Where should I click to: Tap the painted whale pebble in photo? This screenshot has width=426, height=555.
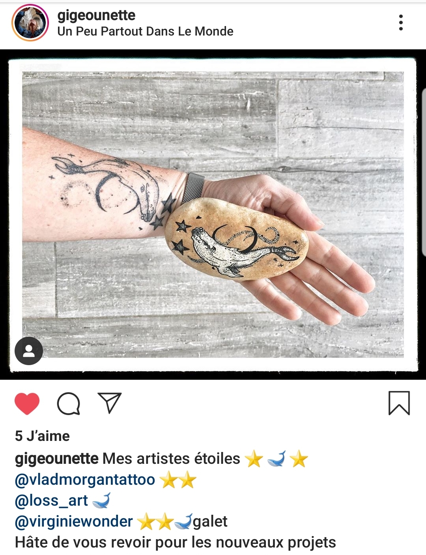(x=237, y=239)
